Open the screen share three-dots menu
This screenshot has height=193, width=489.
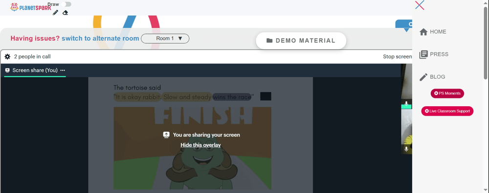coord(63,70)
